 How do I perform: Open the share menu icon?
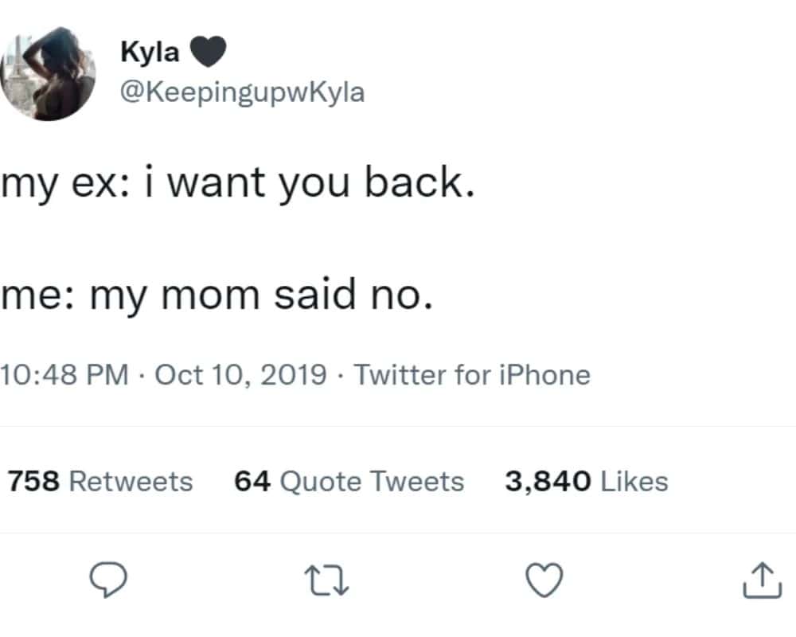759,579
